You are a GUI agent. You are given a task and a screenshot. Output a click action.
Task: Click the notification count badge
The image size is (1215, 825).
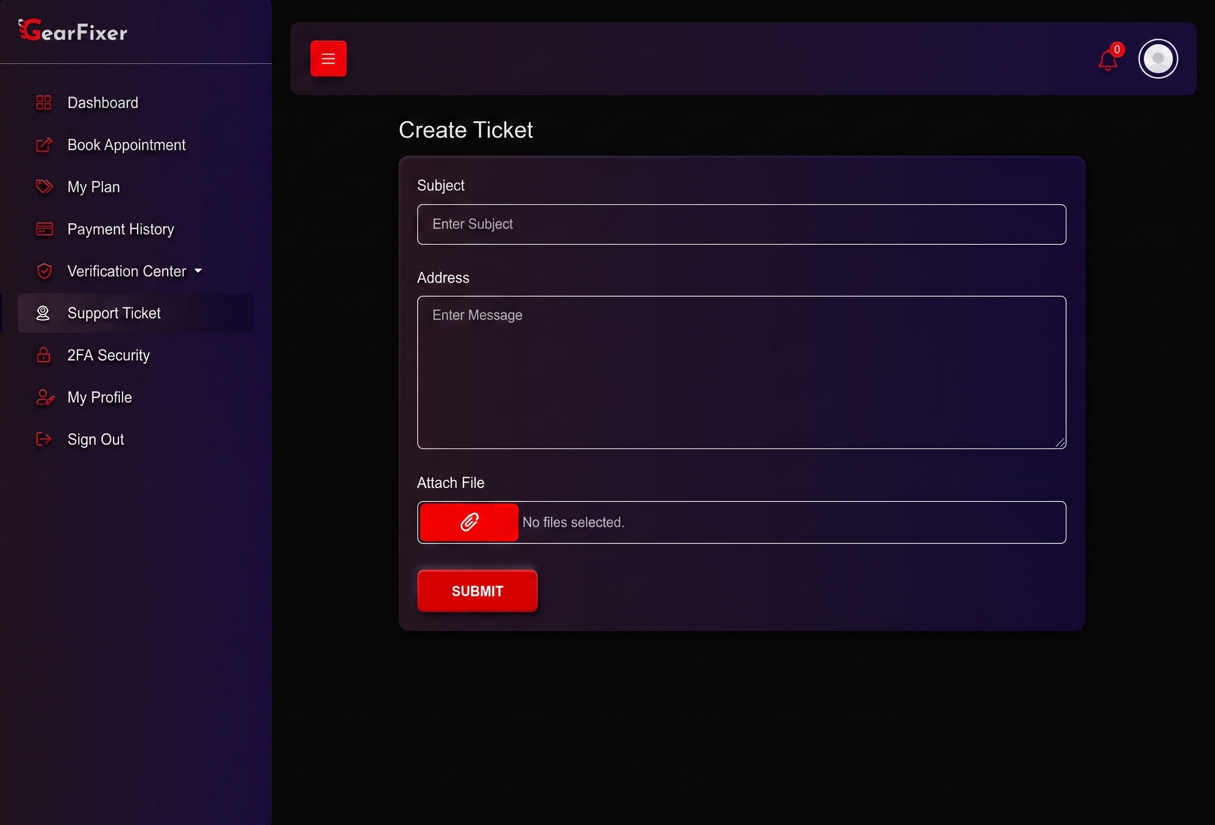1117,50
